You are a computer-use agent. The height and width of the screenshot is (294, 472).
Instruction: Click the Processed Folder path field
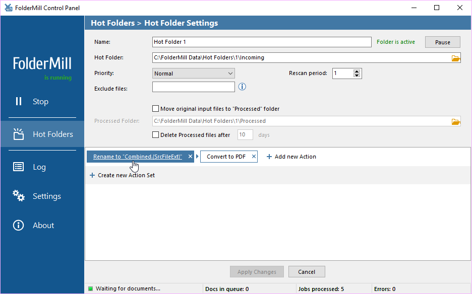click(x=302, y=121)
